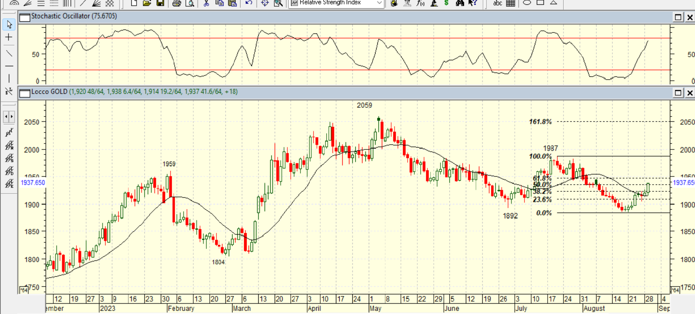This screenshot has width=695, height=314.
Task: Choose the vertical line tool in left toolbar
Action: point(9,79)
